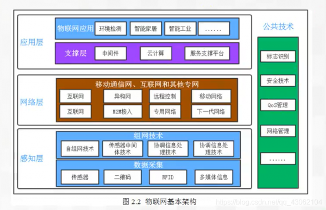Screen dimensions: 326x210
Task: Click the 感知层 layer label
Action: click(32, 158)
